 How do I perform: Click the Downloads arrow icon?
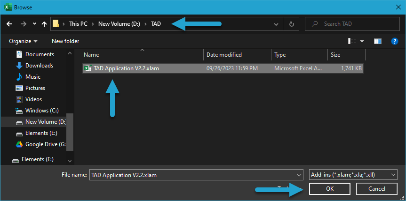[x=19, y=66]
